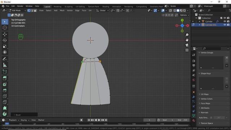This screenshot has height=130, width=231.
Task: Select the Spin tool
Action: coord(5,114)
